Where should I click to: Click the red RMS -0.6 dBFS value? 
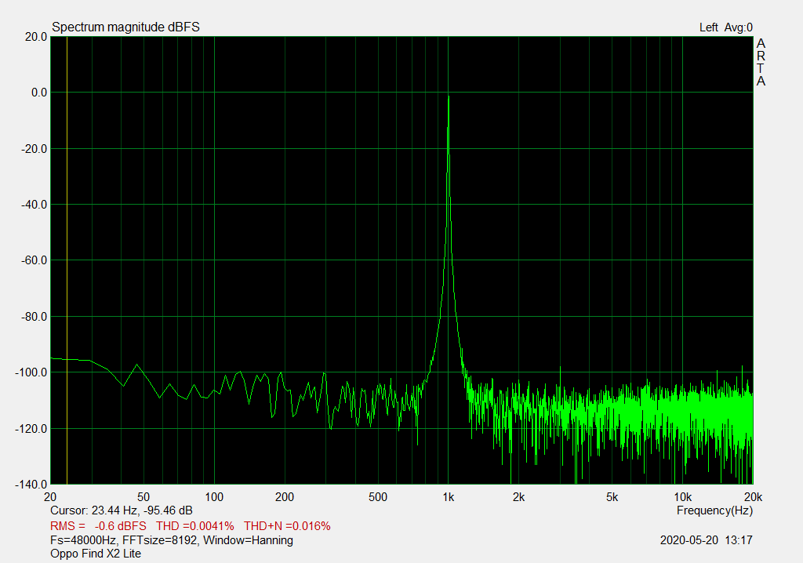(98, 525)
